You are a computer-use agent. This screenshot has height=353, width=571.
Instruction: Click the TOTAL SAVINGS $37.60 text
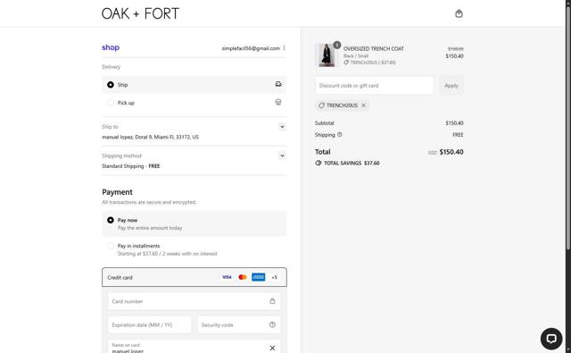pos(352,163)
